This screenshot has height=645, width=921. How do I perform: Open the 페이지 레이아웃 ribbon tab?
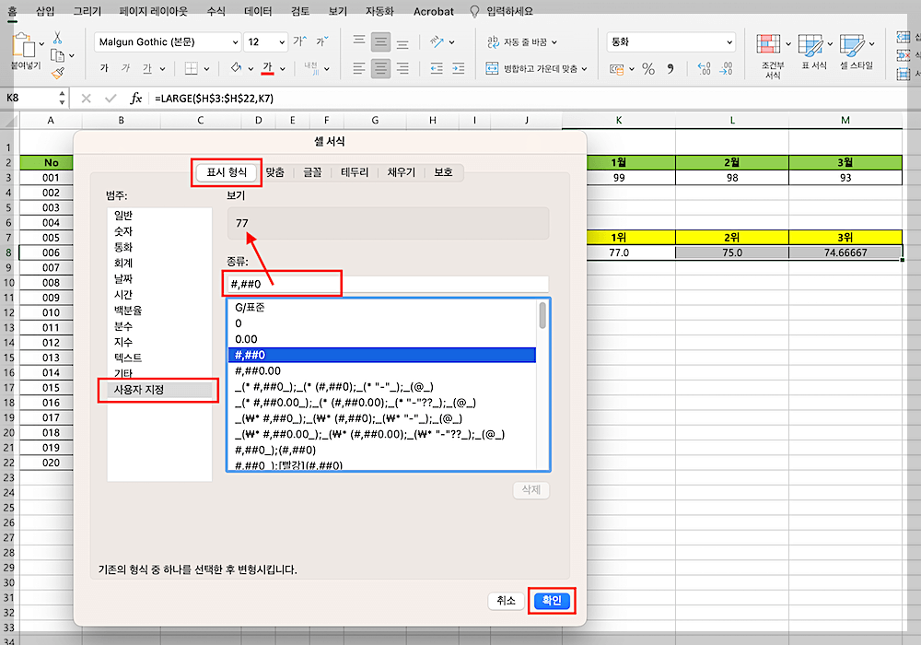[153, 11]
